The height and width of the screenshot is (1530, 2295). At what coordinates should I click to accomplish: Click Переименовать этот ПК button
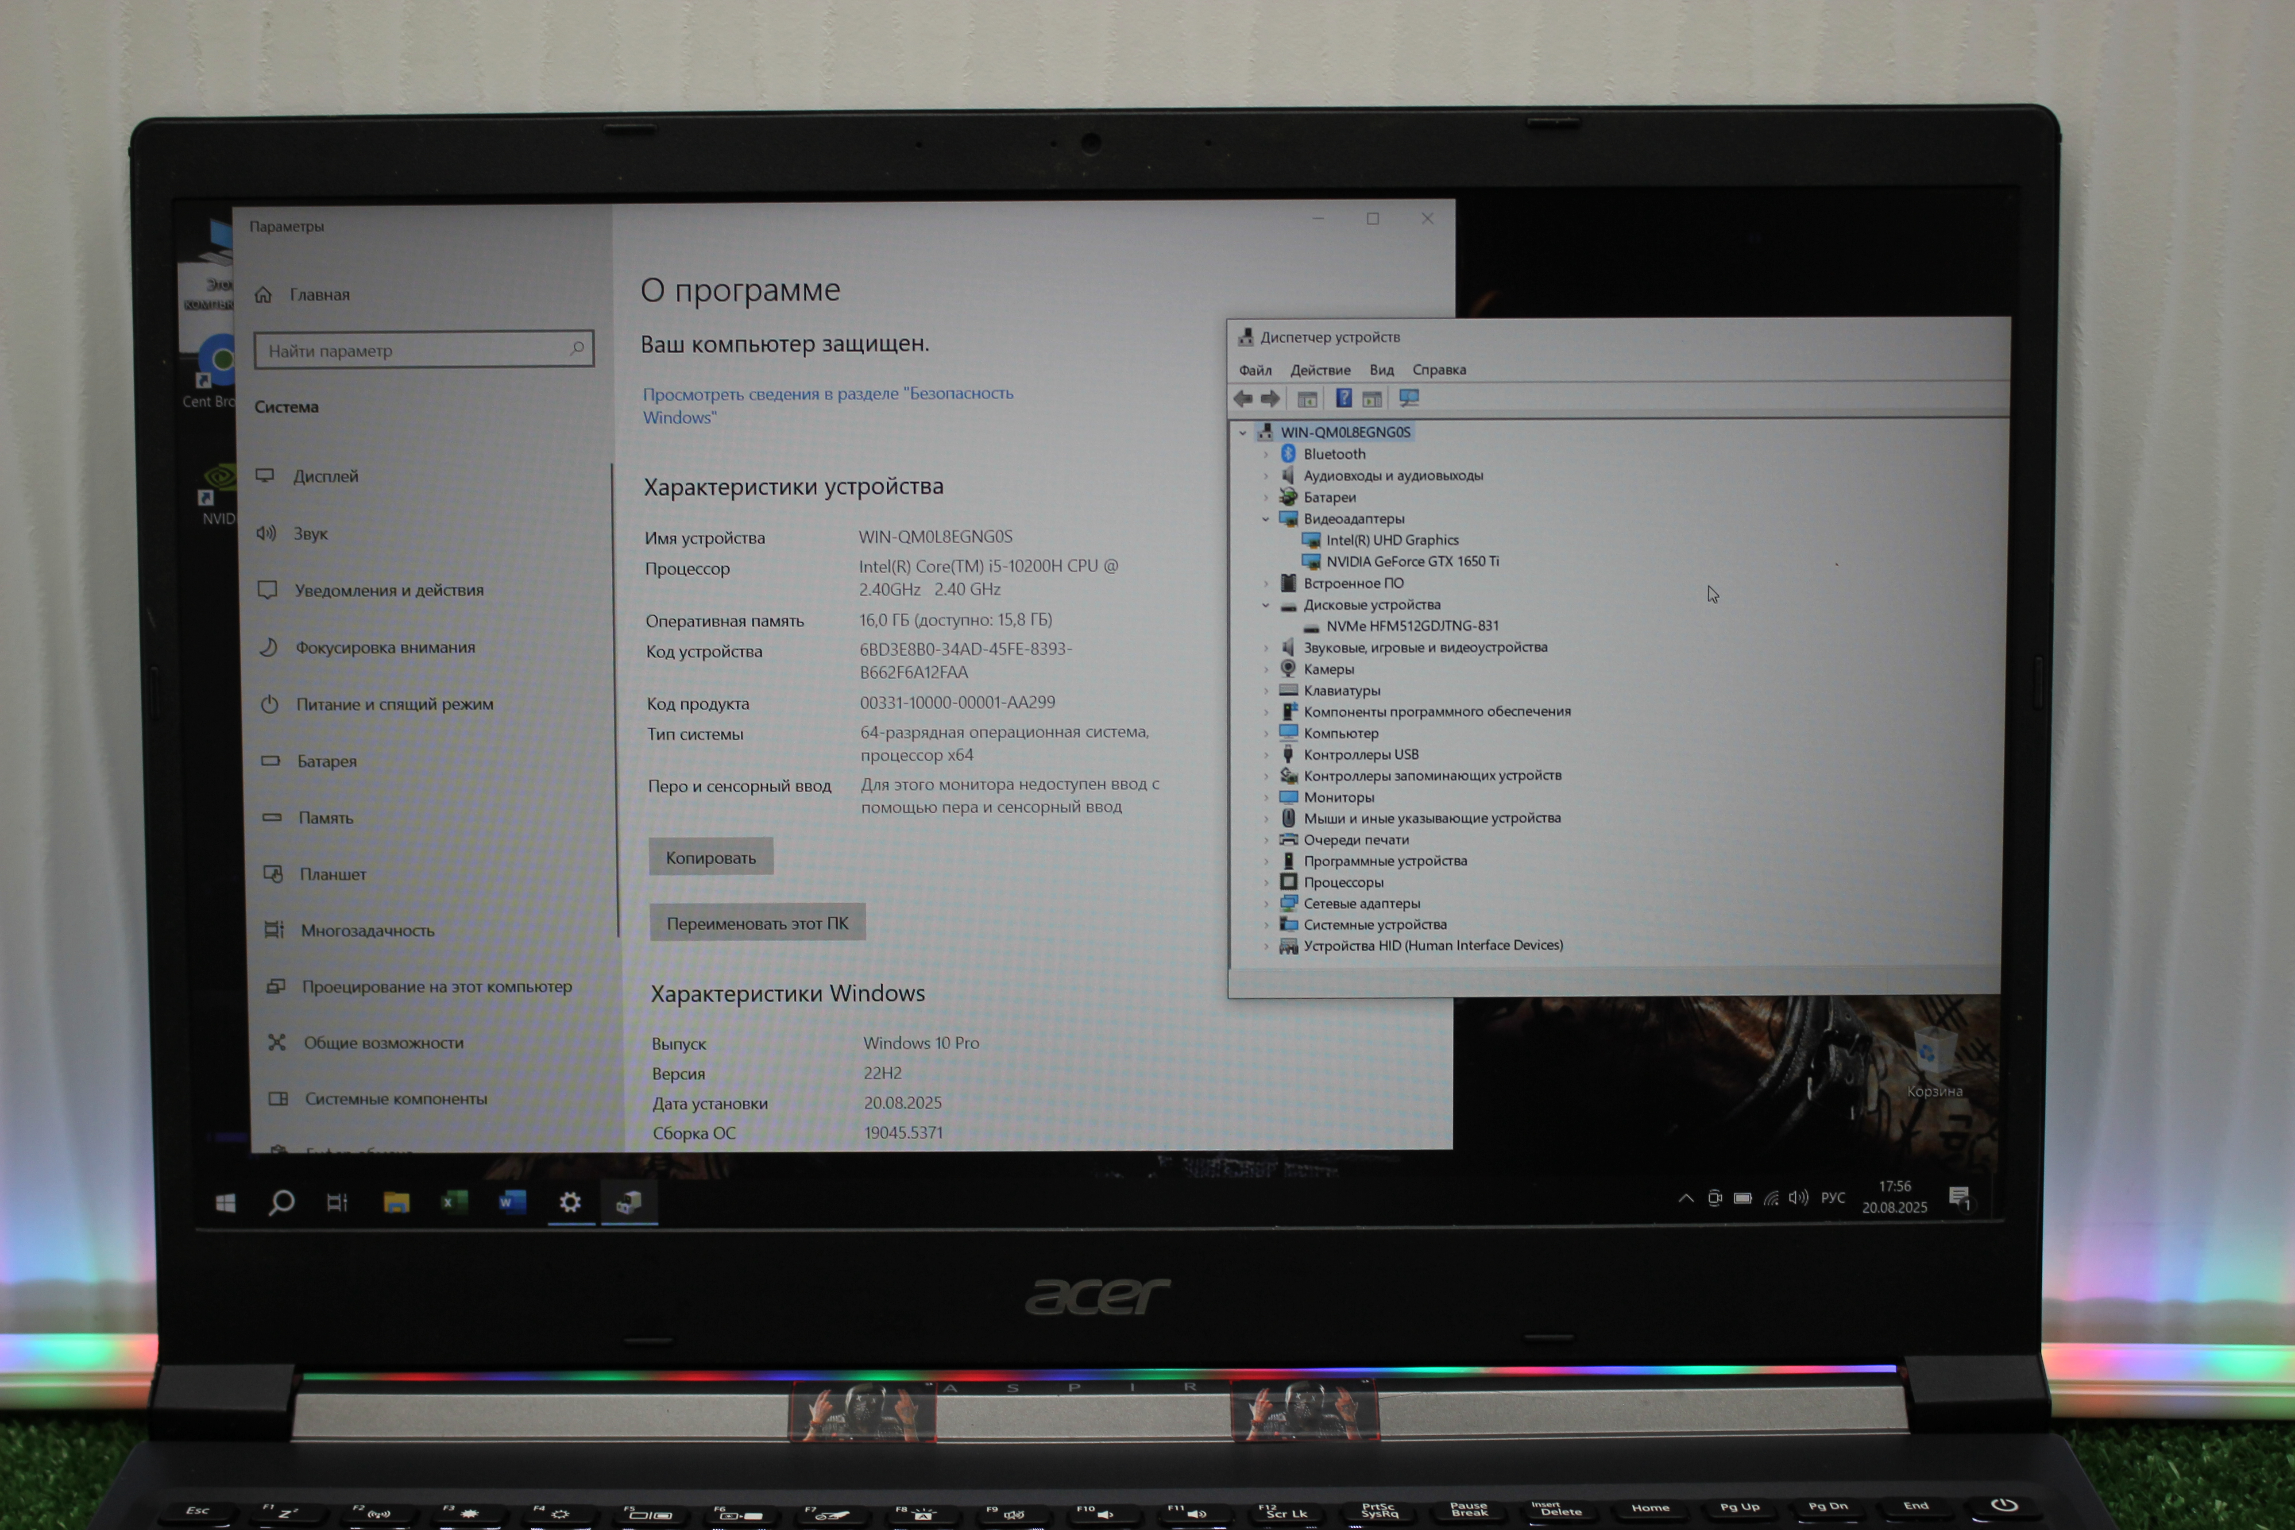coord(757,922)
